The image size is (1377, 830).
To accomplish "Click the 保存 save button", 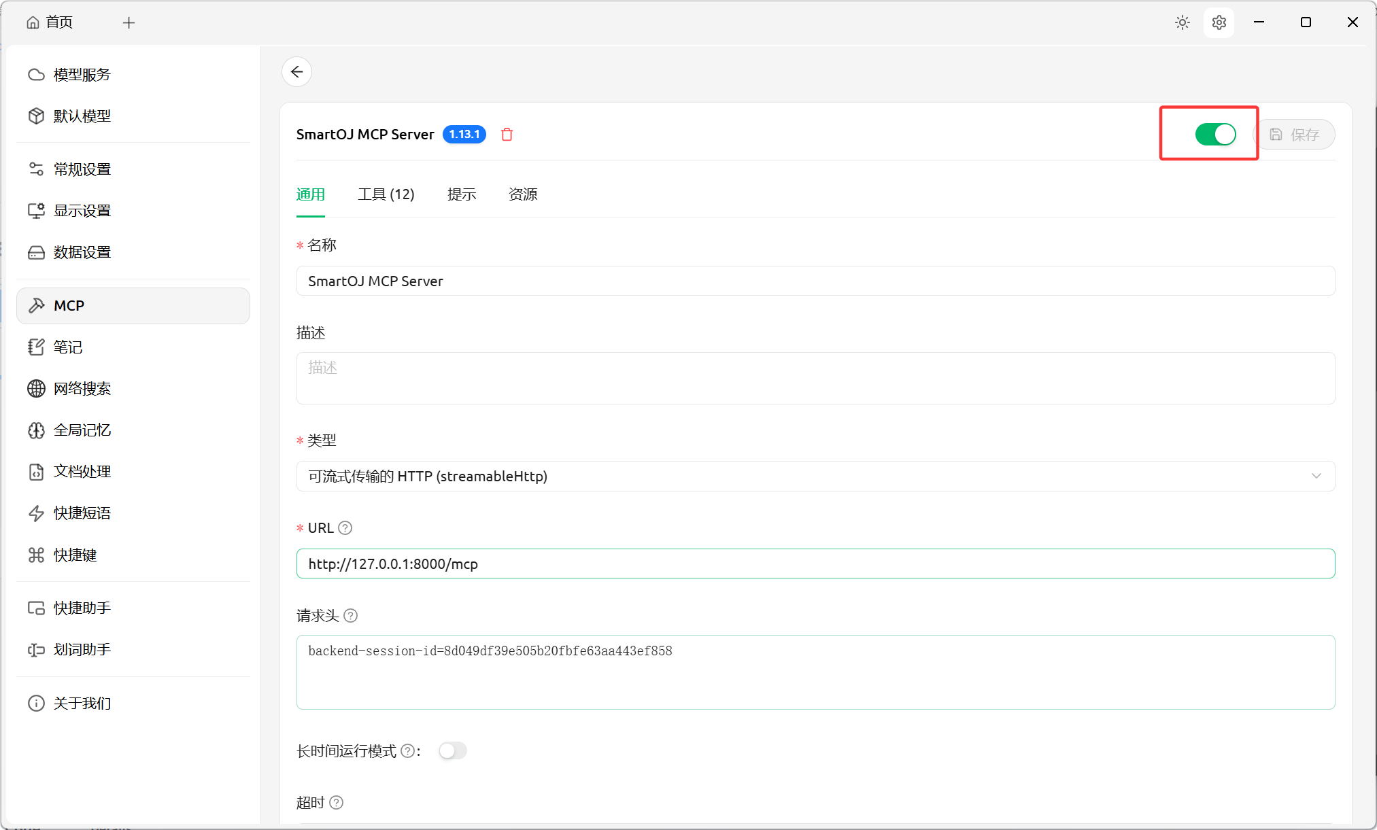I will pyautogui.click(x=1295, y=135).
